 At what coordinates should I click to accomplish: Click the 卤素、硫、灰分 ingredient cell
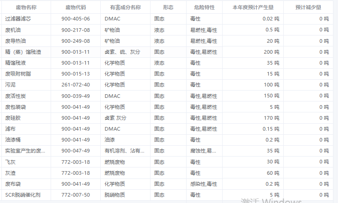point(122,52)
